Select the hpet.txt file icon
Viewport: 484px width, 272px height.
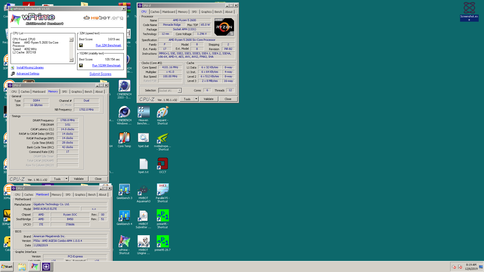(143, 166)
